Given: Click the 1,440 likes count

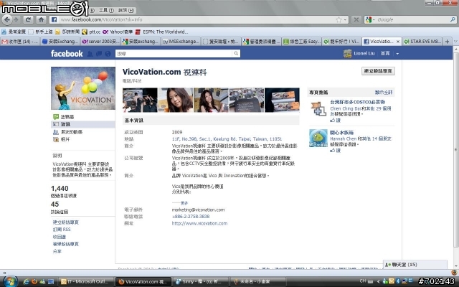Looking at the screenshot, I should [x=60, y=189].
